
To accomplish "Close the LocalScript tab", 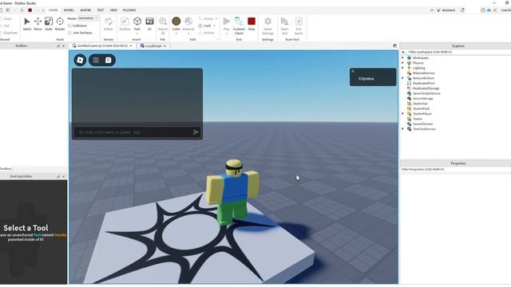I will click(165, 46).
